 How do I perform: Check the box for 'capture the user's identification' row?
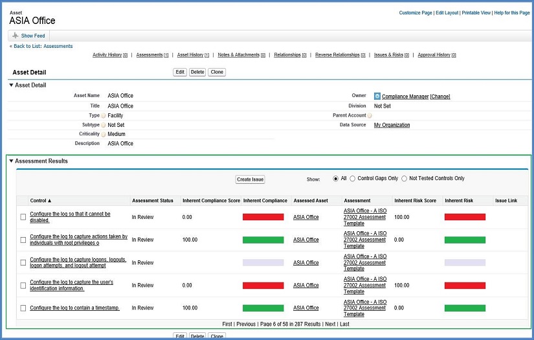pos(23,286)
